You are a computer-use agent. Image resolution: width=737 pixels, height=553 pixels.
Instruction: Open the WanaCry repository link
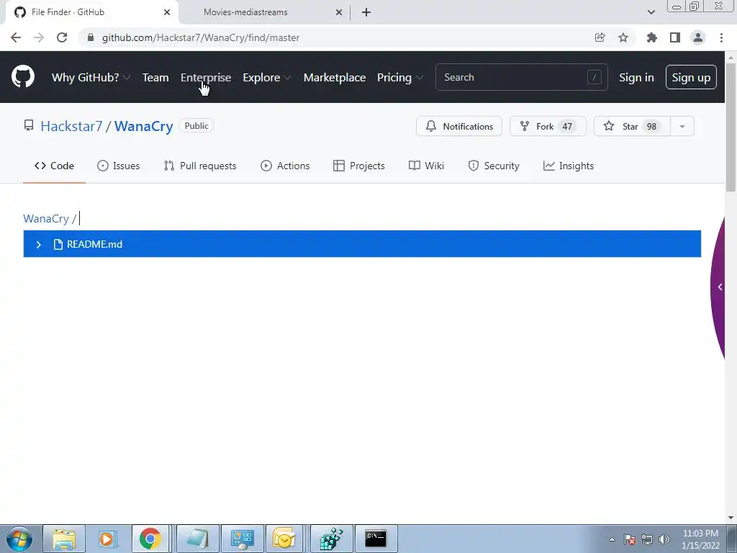pos(144,126)
